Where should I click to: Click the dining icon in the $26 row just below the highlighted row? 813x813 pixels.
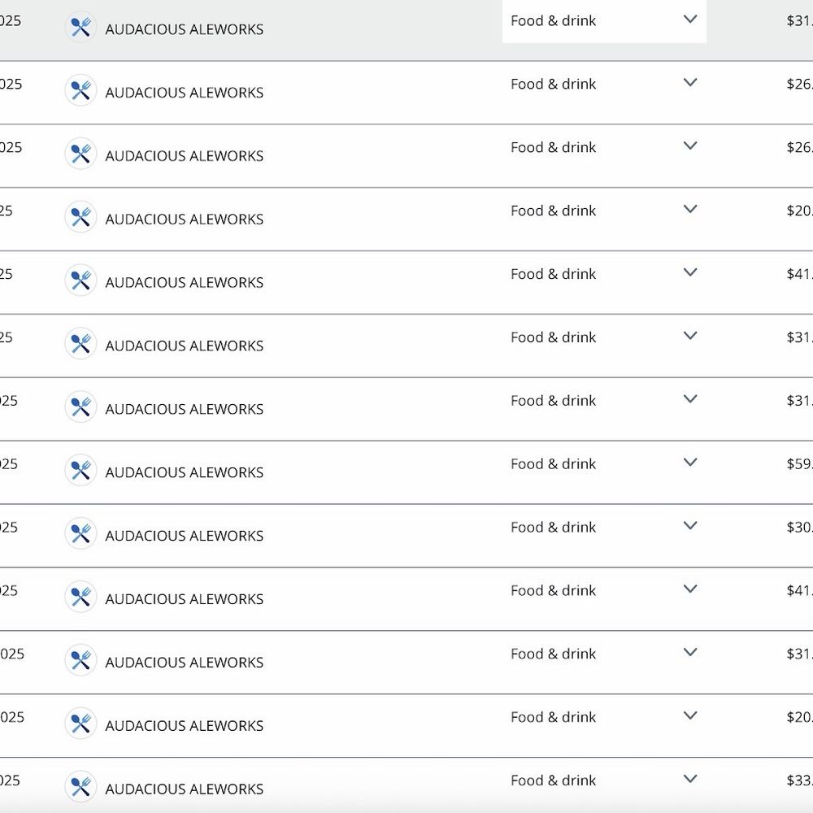pos(80,90)
